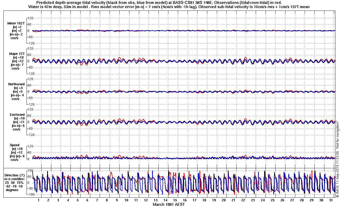Viewport: 342px width, 210px height.
Task: Click day '16' on the date axis
Action: pos(184,200)
